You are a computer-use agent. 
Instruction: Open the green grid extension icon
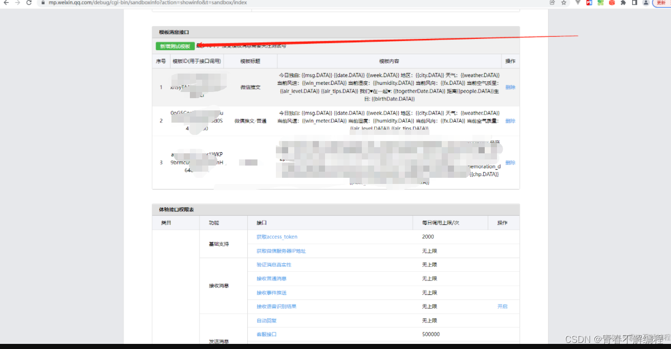(x=600, y=3)
